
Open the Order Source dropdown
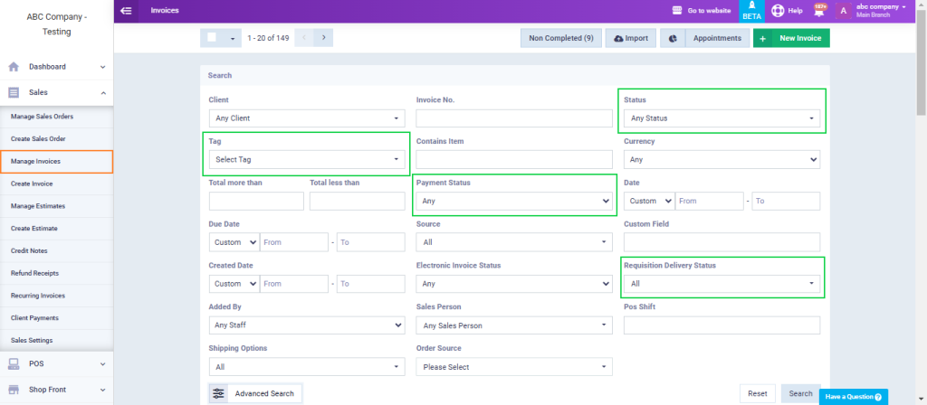click(x=514, y=367)
